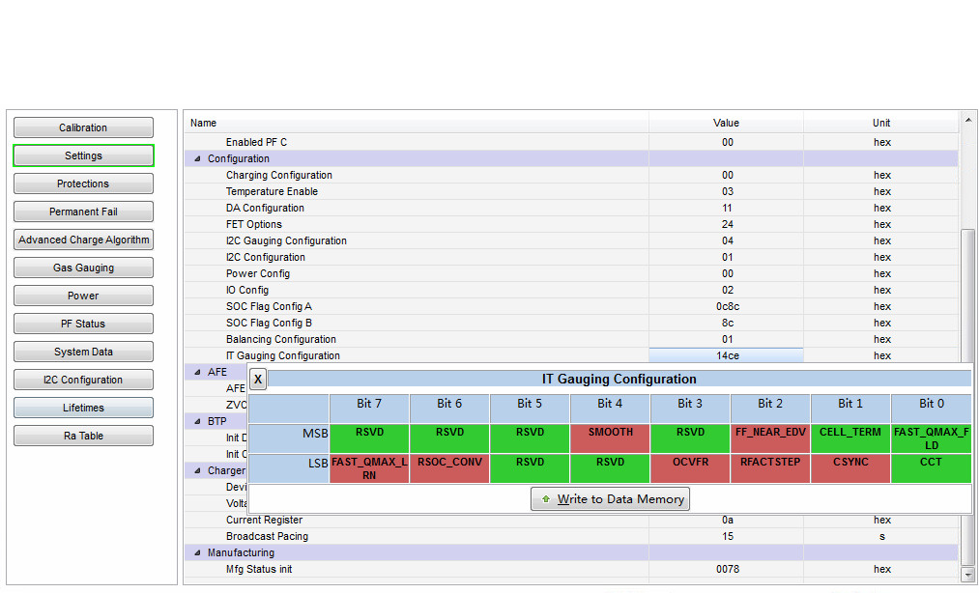Image resolution: width=979 pixels, height=593 pixels.
Task: Open the I2C Configuration sidebar section
Action: (83, 380)
